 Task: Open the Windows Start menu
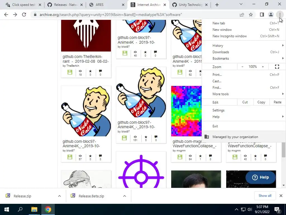point(7,209)
